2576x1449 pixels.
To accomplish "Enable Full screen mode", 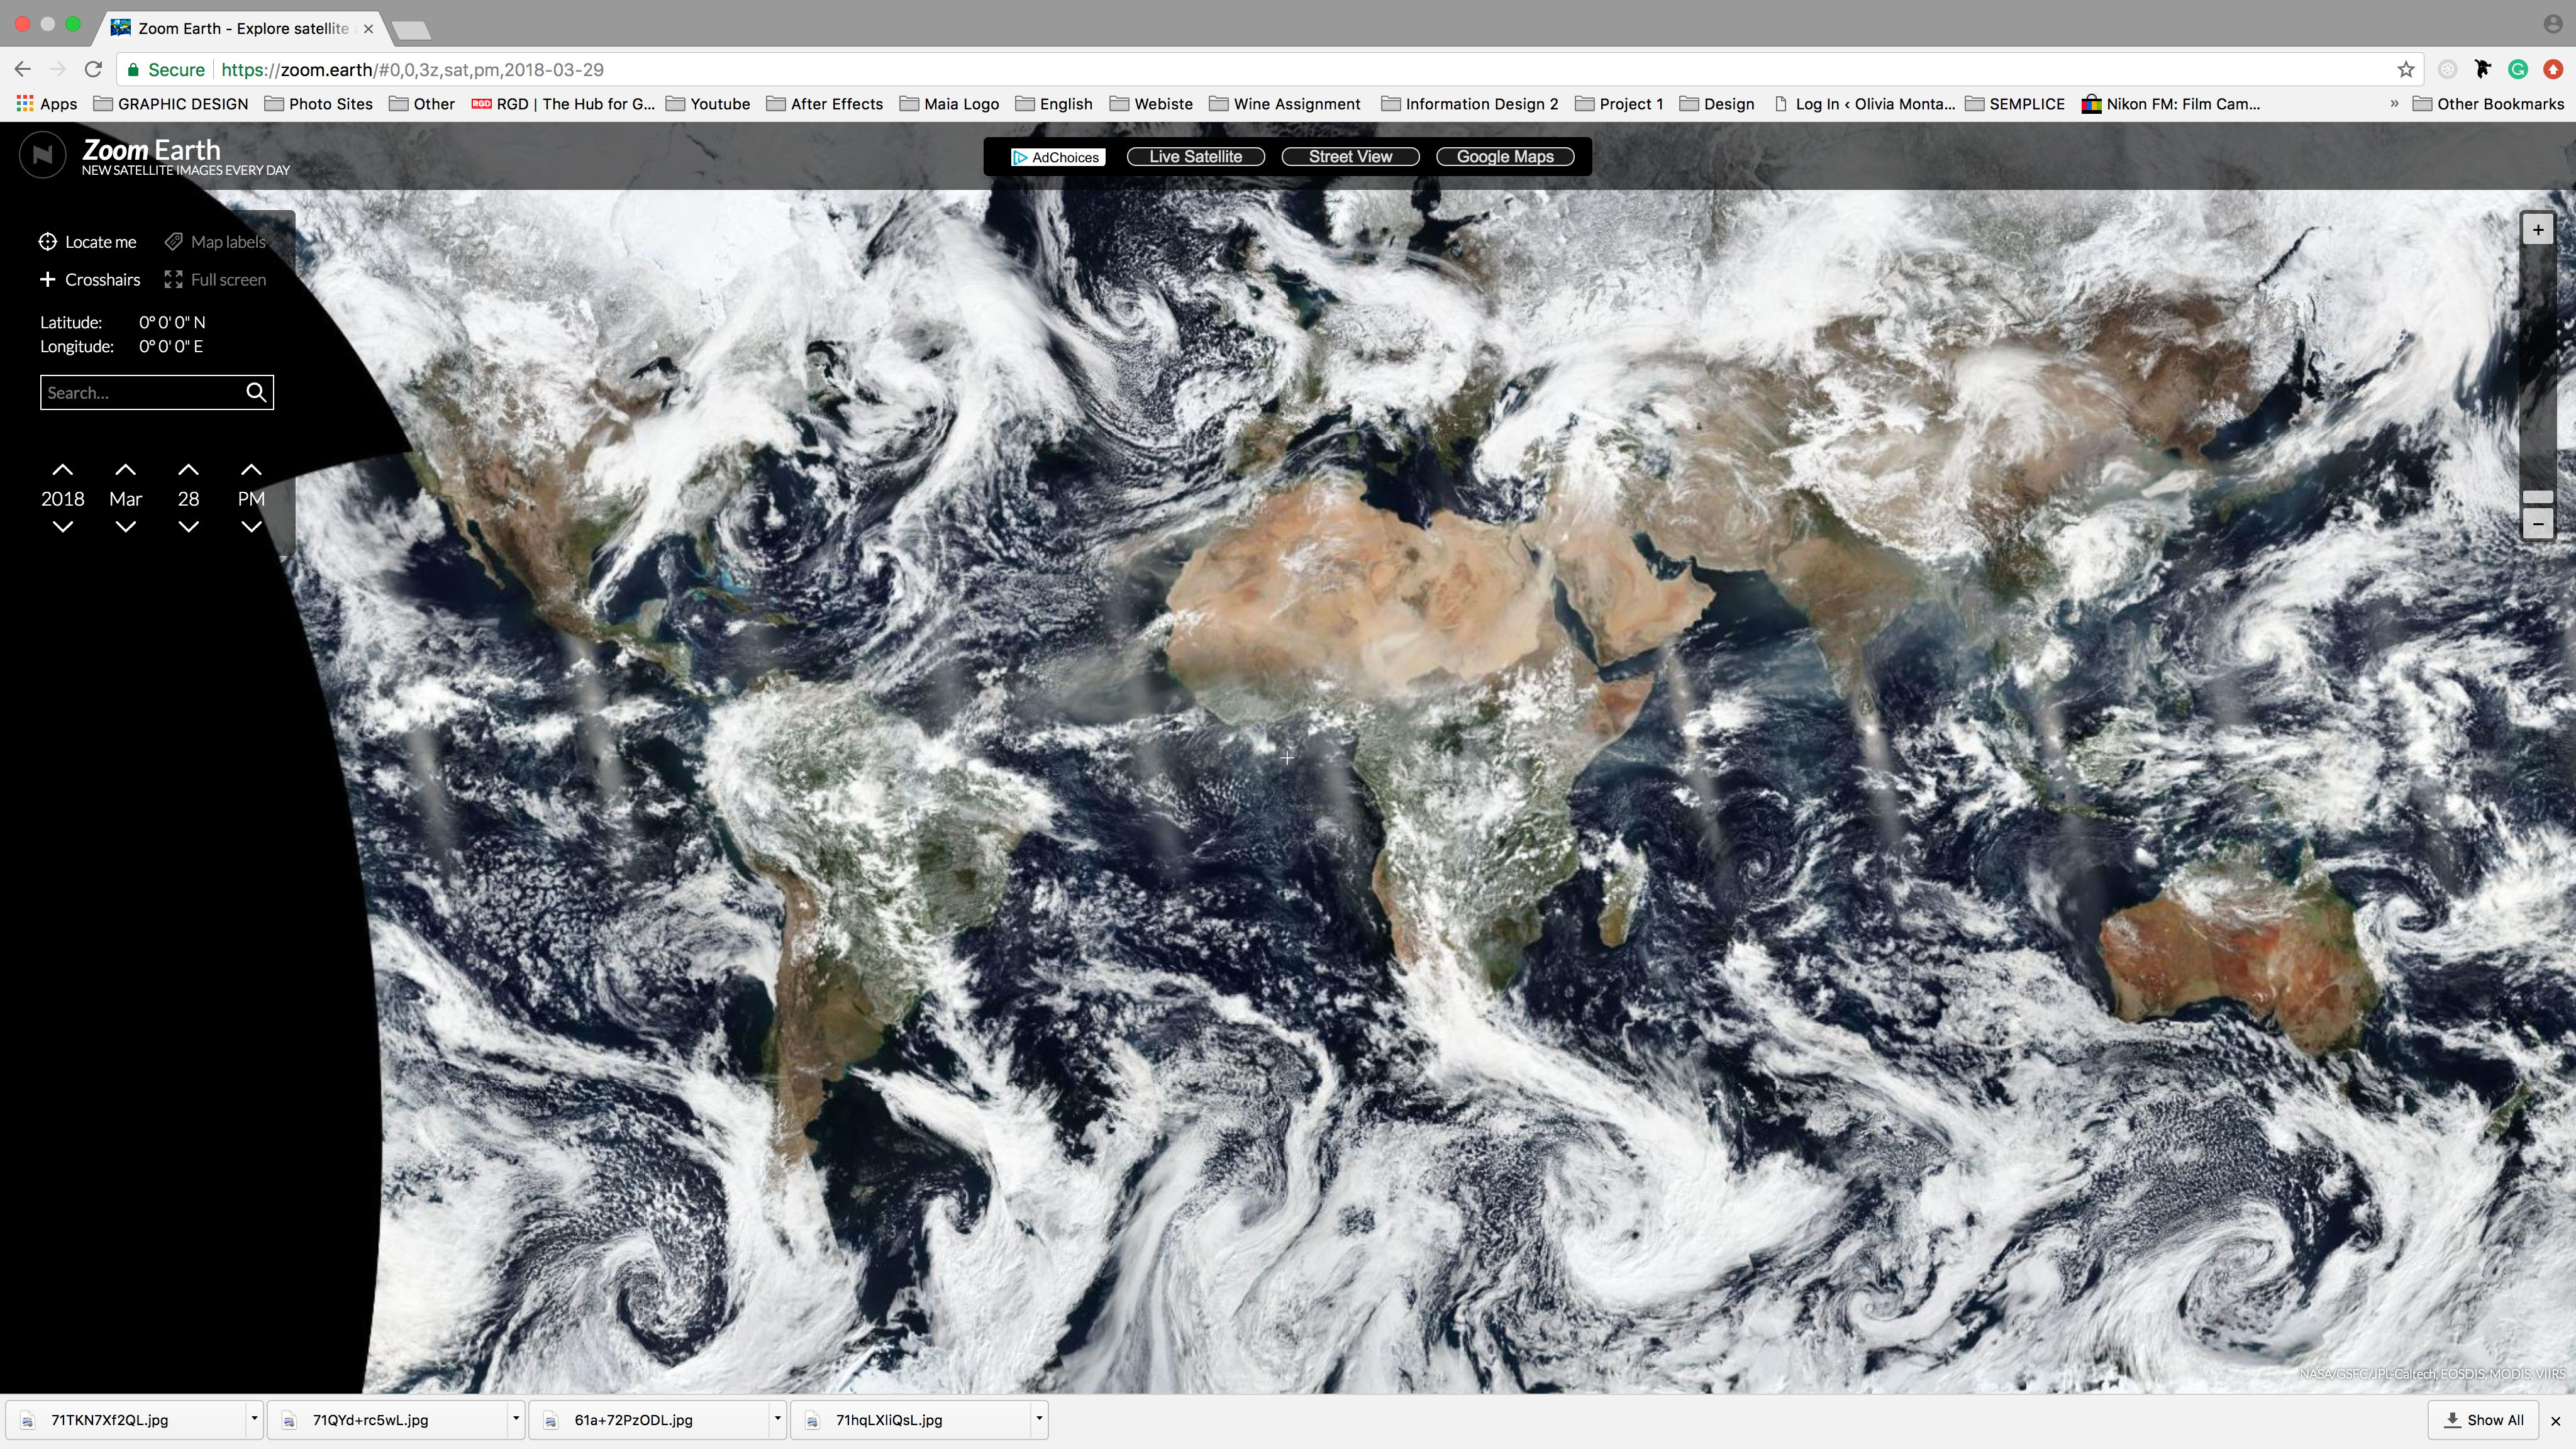I will click(215, 280).
